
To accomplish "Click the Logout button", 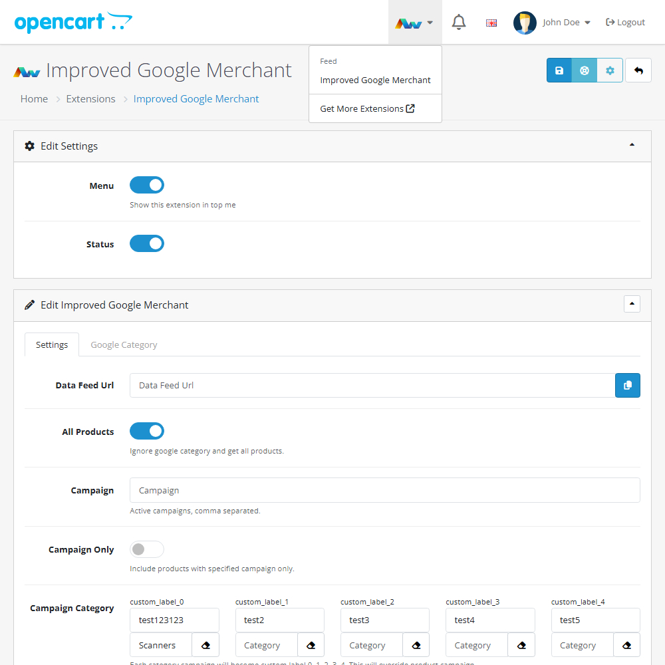I will [624, 22].
